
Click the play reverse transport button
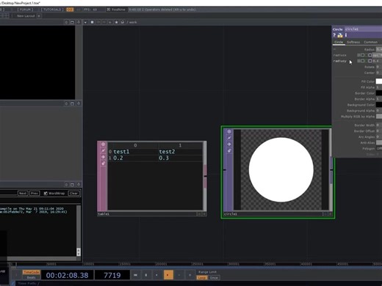point(157,275)
